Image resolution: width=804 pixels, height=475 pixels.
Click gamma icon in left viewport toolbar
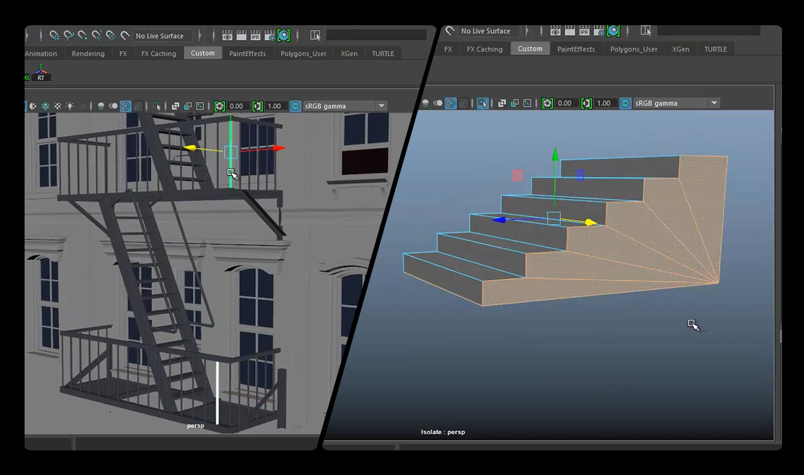pyautogui.click(x=258, y=106)
